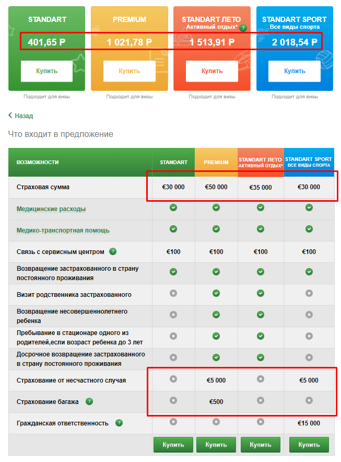Click STANDART ЛЕТО checkmark in Медико-транспортная помощь row
Viewport: 341px width, 462px height.
[260, 229]
